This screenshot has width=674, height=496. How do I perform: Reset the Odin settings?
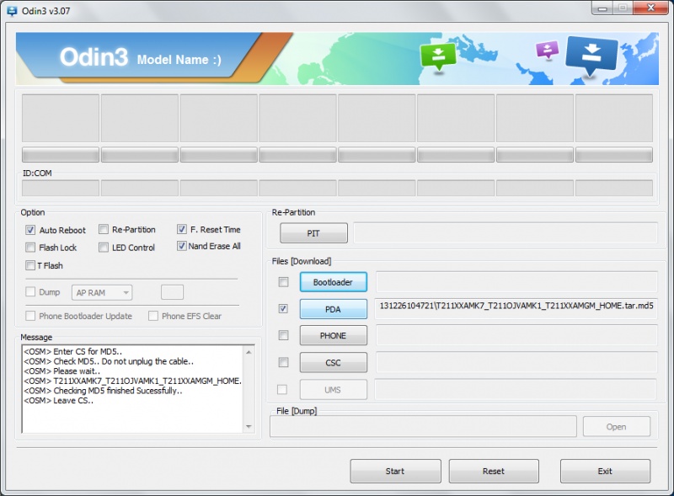click(494, 471)
